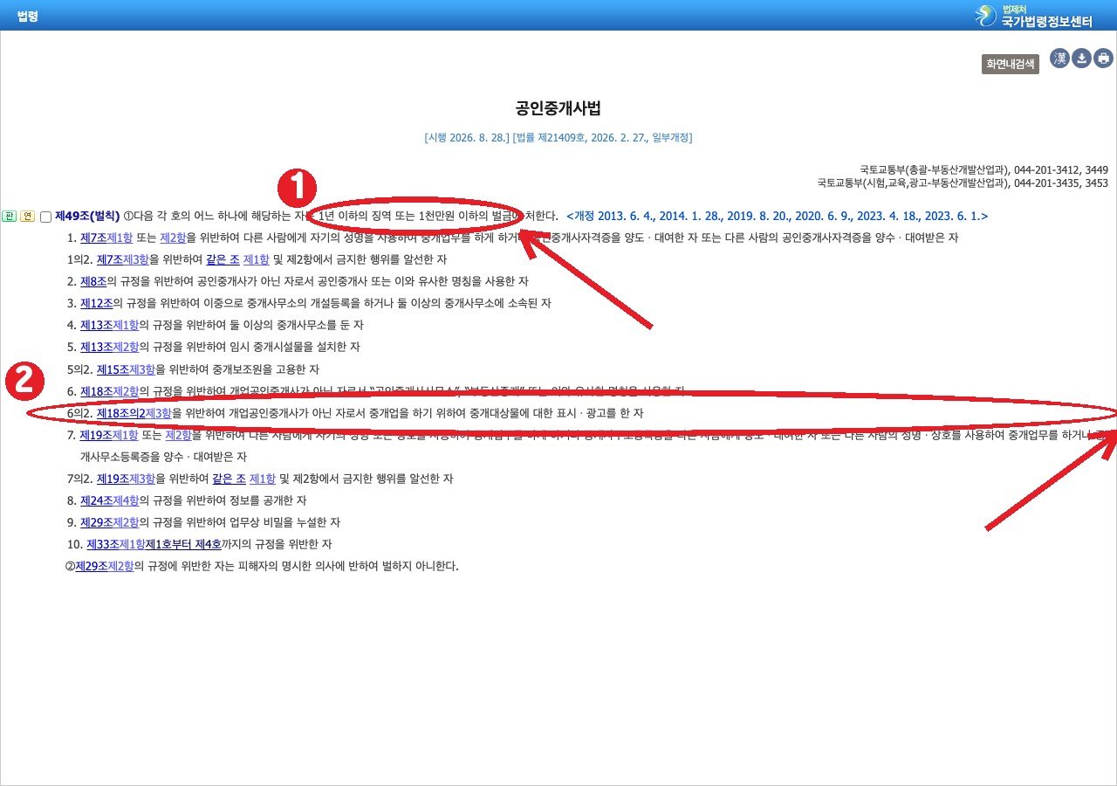Open the 제7조 link in item 1
The image size is (1117, 786).
[93, 238]
